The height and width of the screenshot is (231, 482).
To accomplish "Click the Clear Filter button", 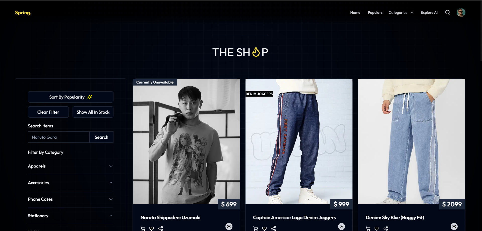I will 48,112.
